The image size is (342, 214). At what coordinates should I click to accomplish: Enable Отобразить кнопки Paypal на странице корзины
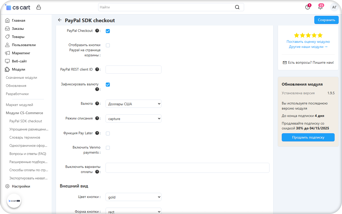pyautogui.click(x=108, y=45)
